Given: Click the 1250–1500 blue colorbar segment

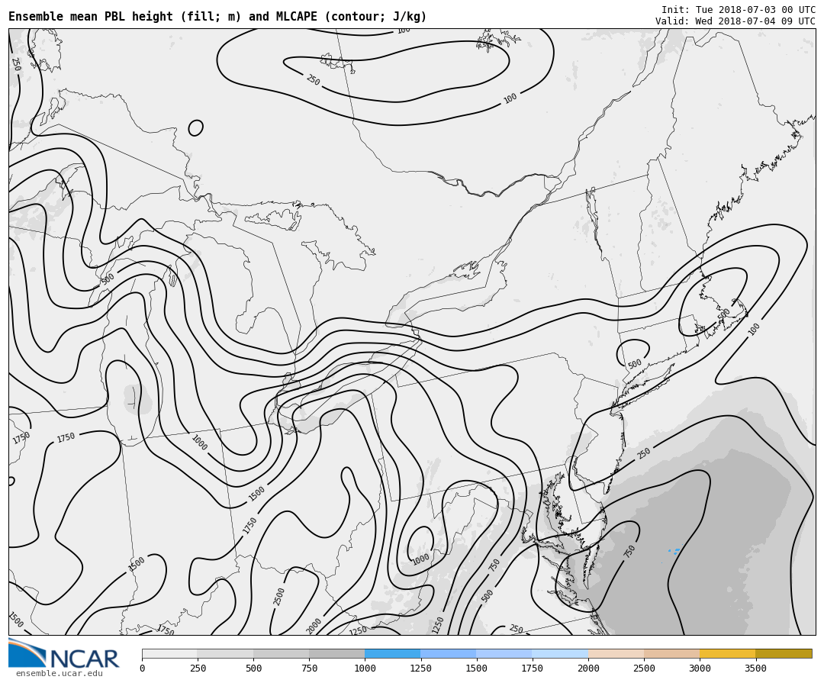Looking at the screenshot, I should pos(449,653).
